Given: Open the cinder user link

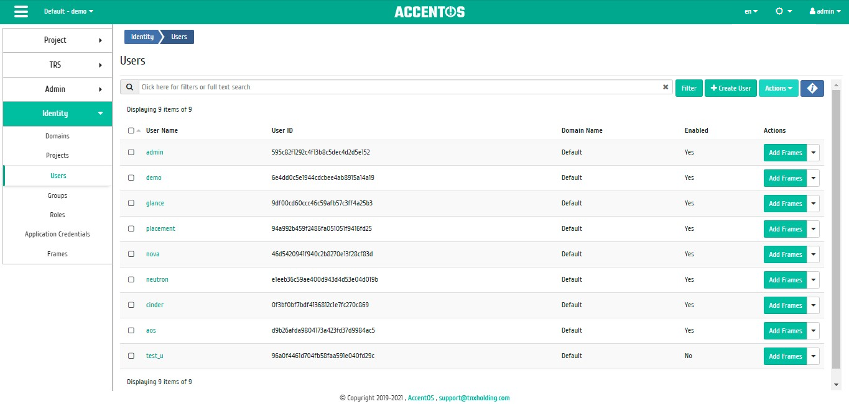Looking at the screenshot, I should click(155, 305).
